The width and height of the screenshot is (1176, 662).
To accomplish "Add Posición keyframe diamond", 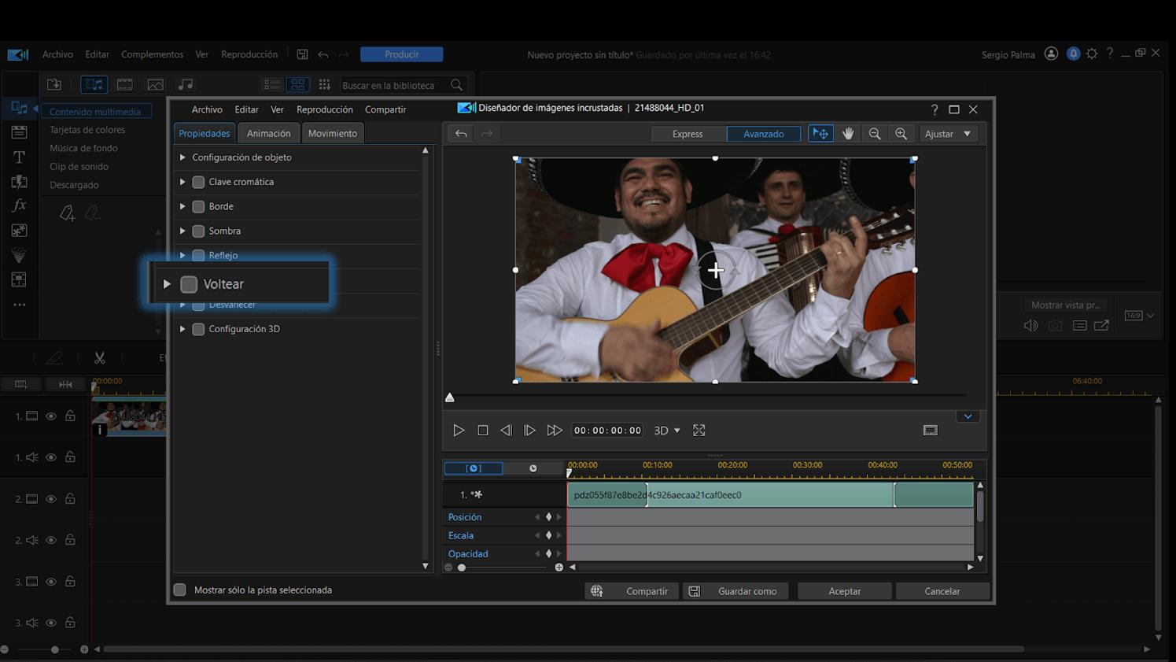I will pos(548,517).
